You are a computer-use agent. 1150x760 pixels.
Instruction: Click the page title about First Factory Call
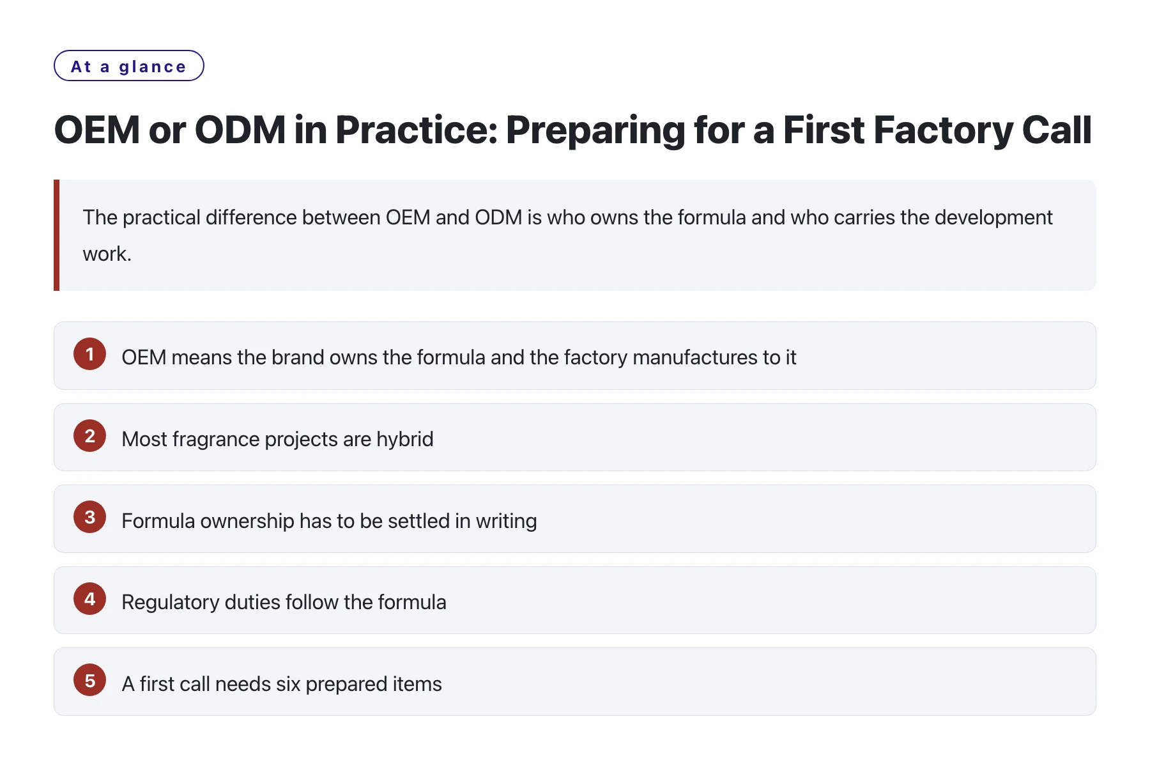(x=573, y=130)
